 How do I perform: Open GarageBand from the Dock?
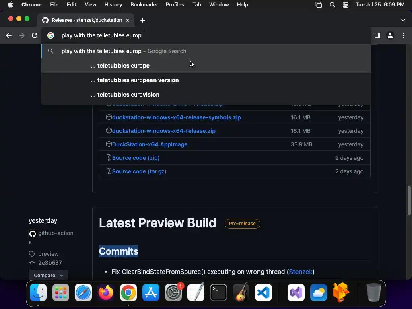tap(241, 293)
